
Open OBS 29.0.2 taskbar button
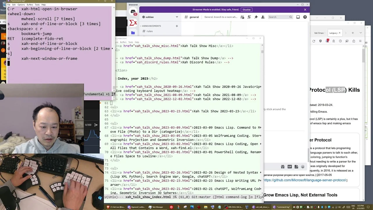click(x=234, y=207)
